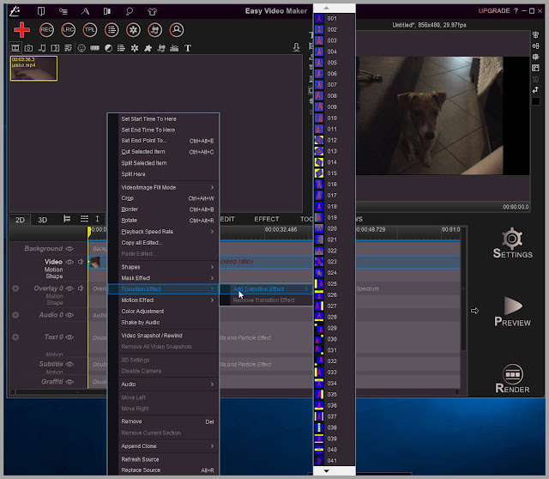Mute the Video track speaker
Screen dimensions: 549x479
pyautogui.click(x=81, y=262)
